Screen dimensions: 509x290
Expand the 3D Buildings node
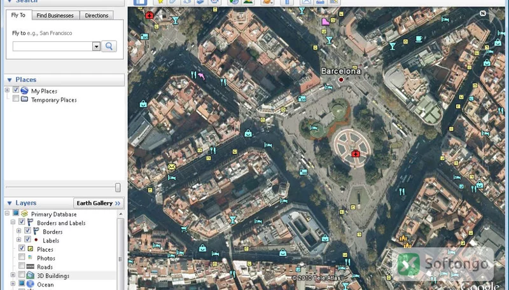click(13, 275)
